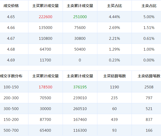This screenshot has height=137, width=161.
Task: Click the estimated count 521
Action: (x=149, y=109)
